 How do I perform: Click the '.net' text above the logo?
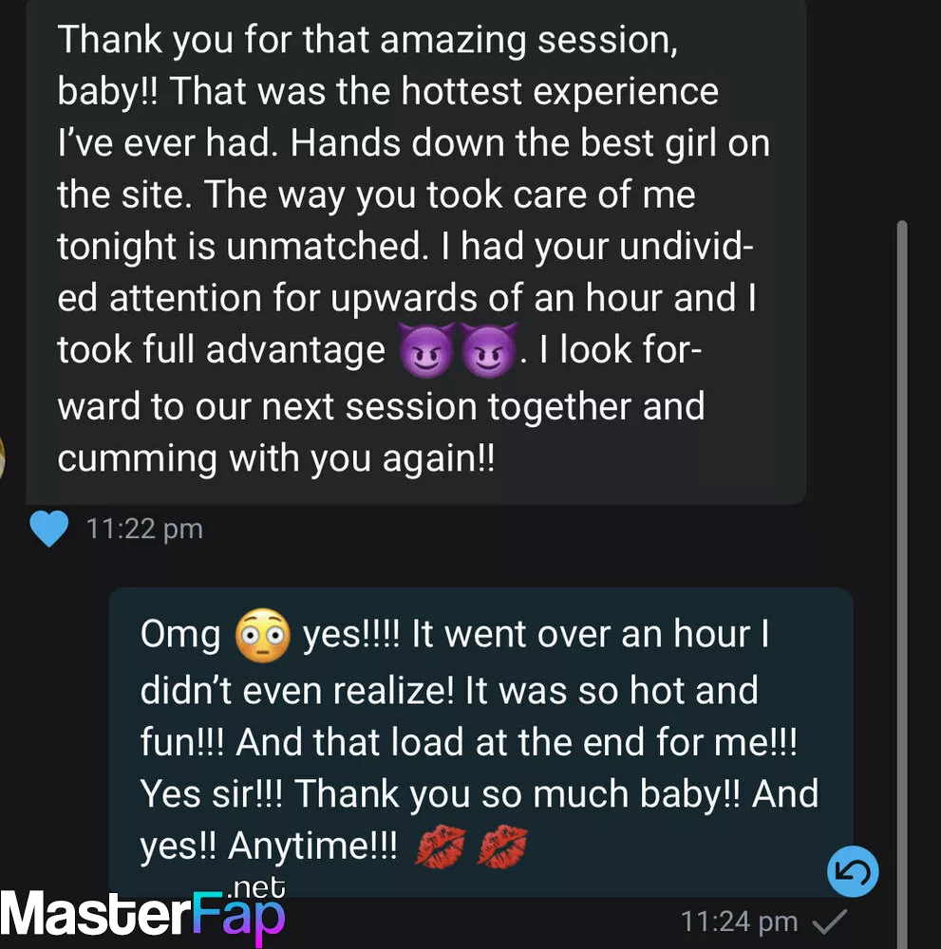pyautogui.click(x=256, y=888)
